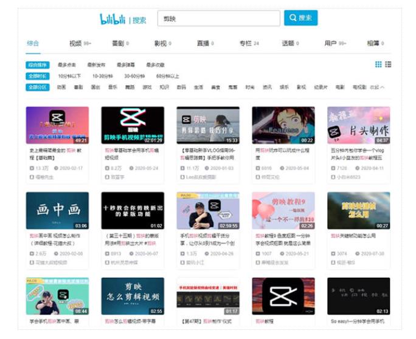Click the magnifier icon in search button
This screenshot has height=339, width=416.
point(293,18)
